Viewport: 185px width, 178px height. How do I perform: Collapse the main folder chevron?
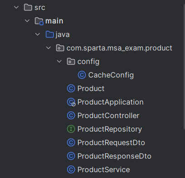tap(27, 21)
